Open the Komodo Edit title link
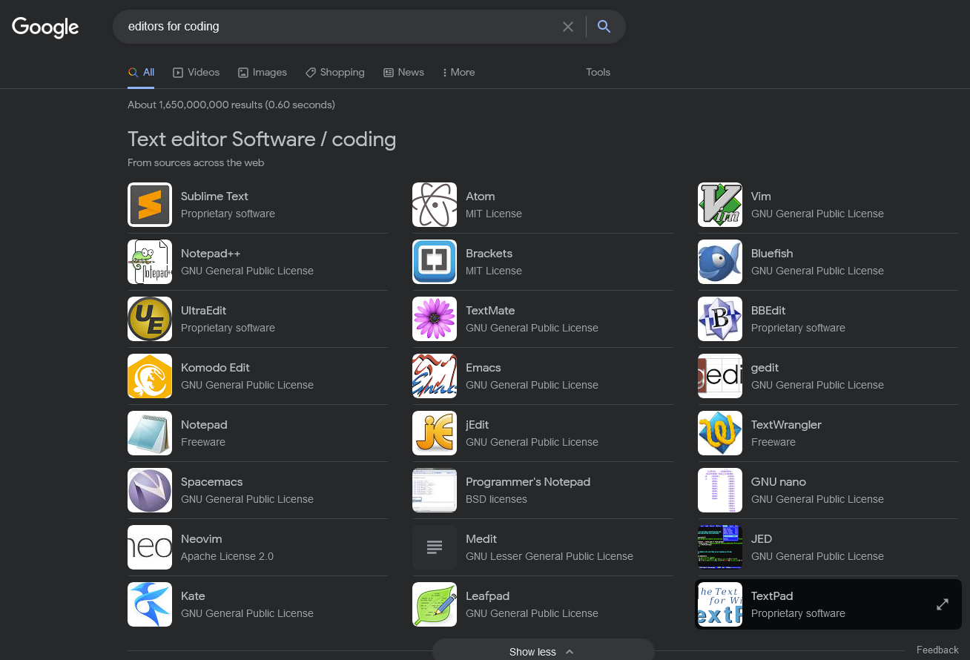 pyautogui.click(x=215, y=368)
